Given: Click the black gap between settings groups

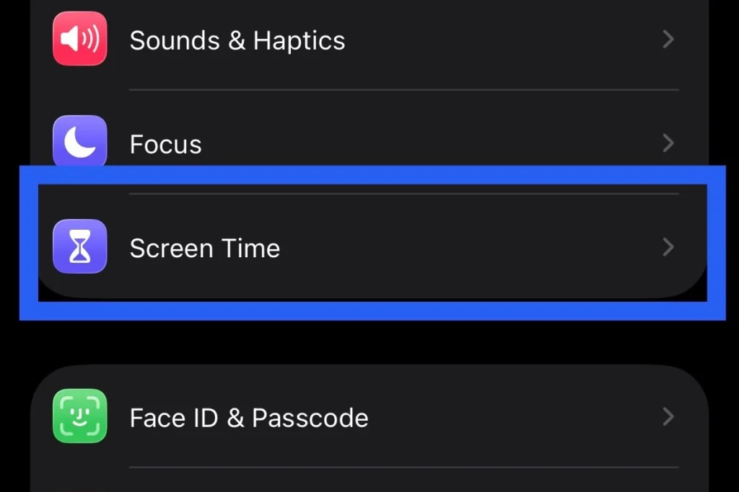Looking at the screenshot, I should click(x=369, y=342).
